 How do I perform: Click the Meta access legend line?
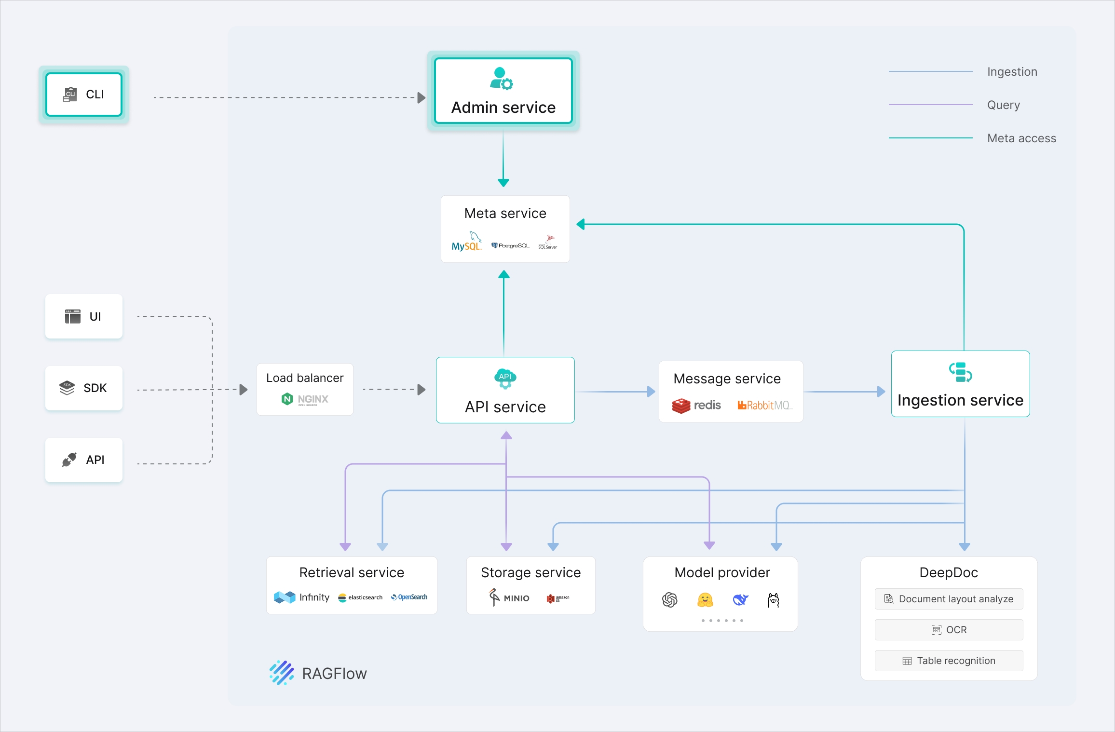click(930, 138)
